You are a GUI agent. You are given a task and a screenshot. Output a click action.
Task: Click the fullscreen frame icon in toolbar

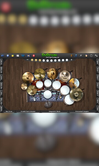[x=91, y=56]
